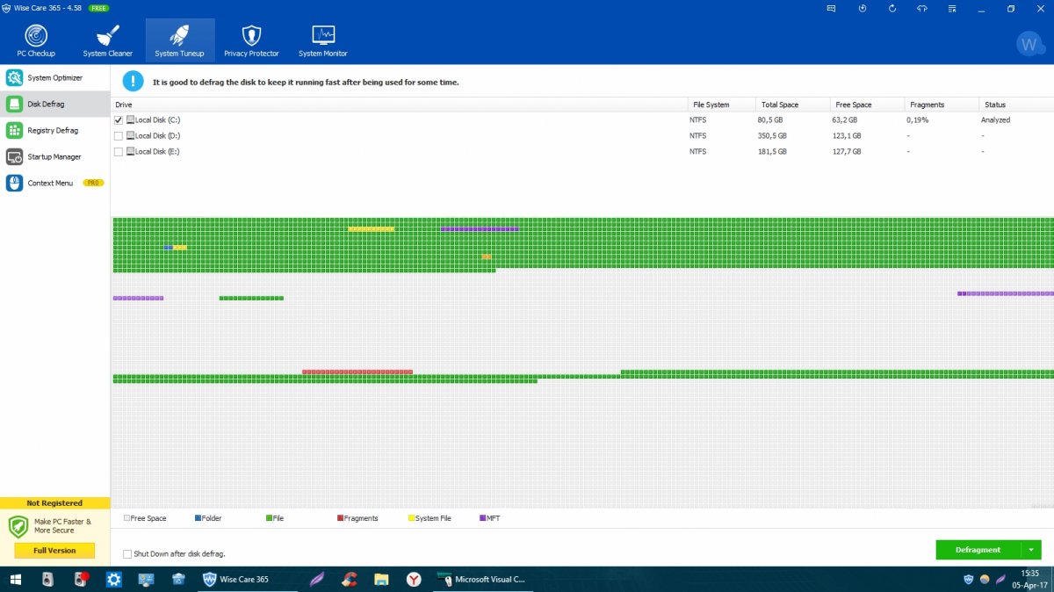
Task: Select Local Disk (E:) drive name
Action: click(x=157, y=151)
